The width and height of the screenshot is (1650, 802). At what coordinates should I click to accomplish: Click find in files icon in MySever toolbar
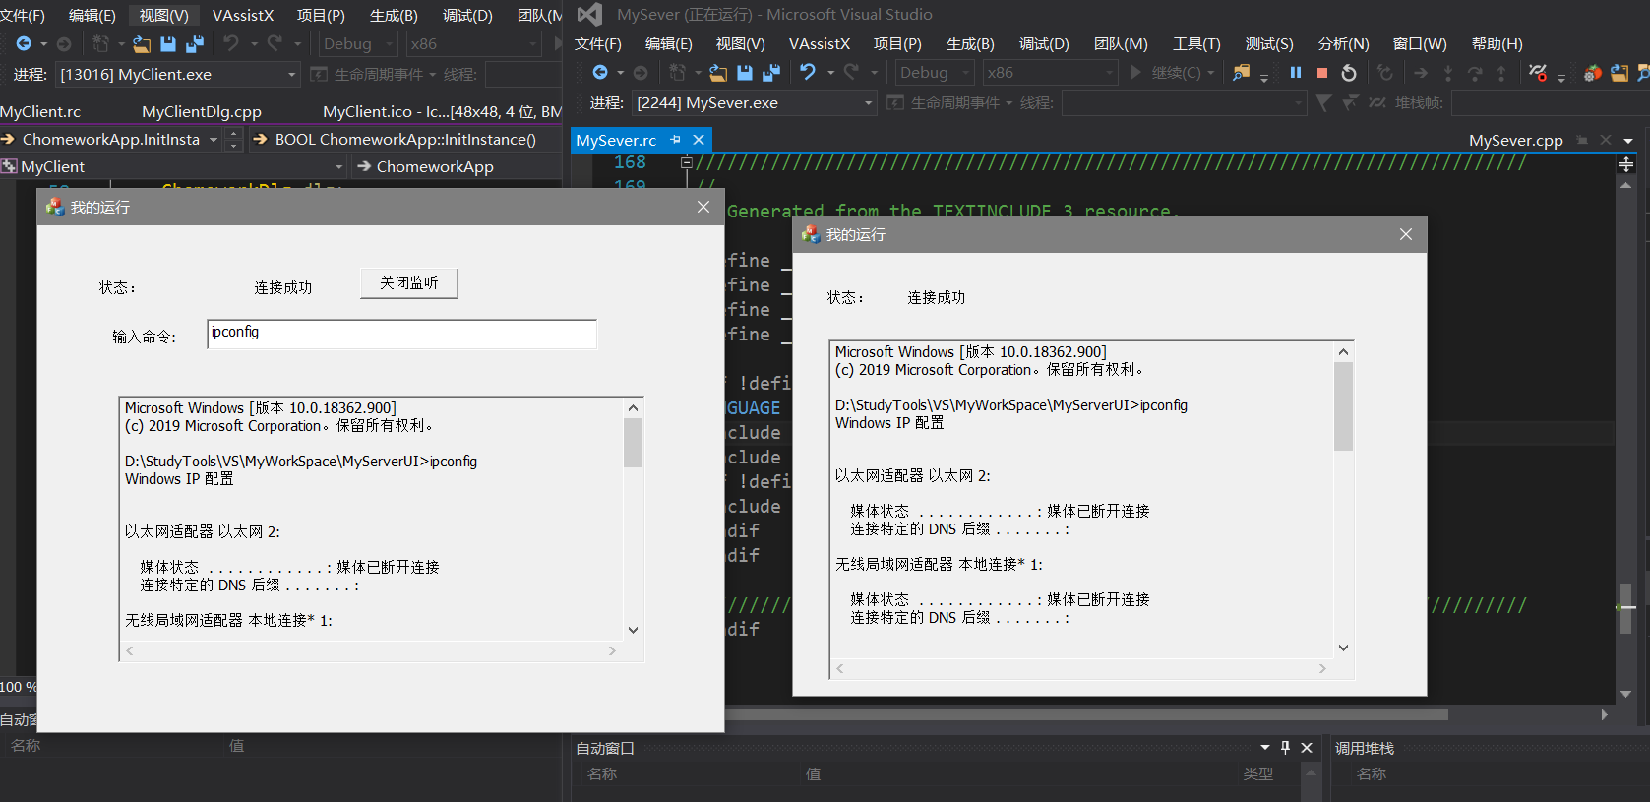pyautogui.click(x=1242, y=73)
